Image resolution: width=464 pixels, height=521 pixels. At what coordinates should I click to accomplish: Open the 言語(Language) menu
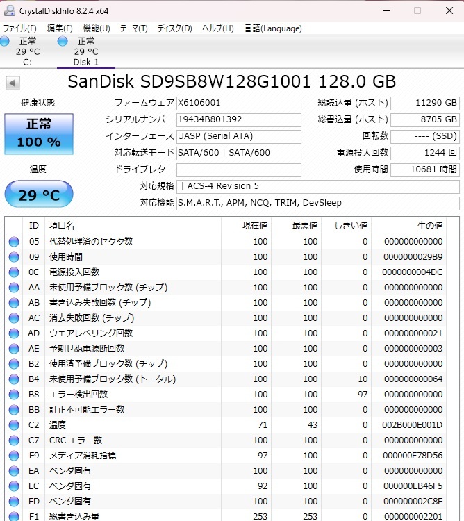click(x=273, y=28)
